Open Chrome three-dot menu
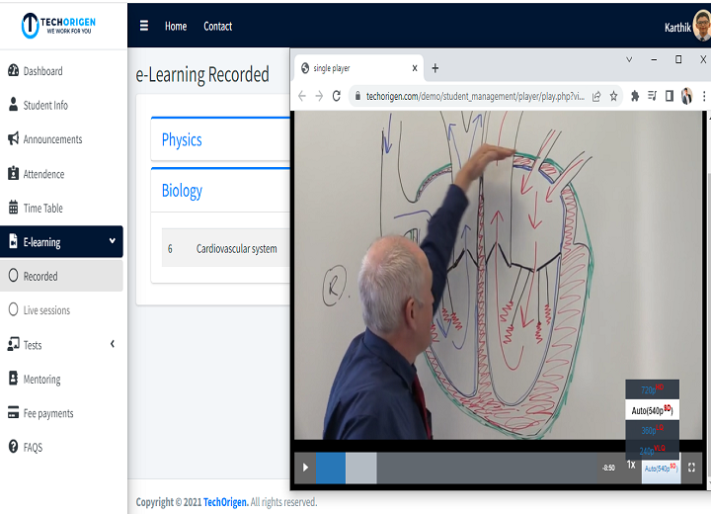Image resolution: width=711 pixels, height=514 pixels. coord(703,96)
